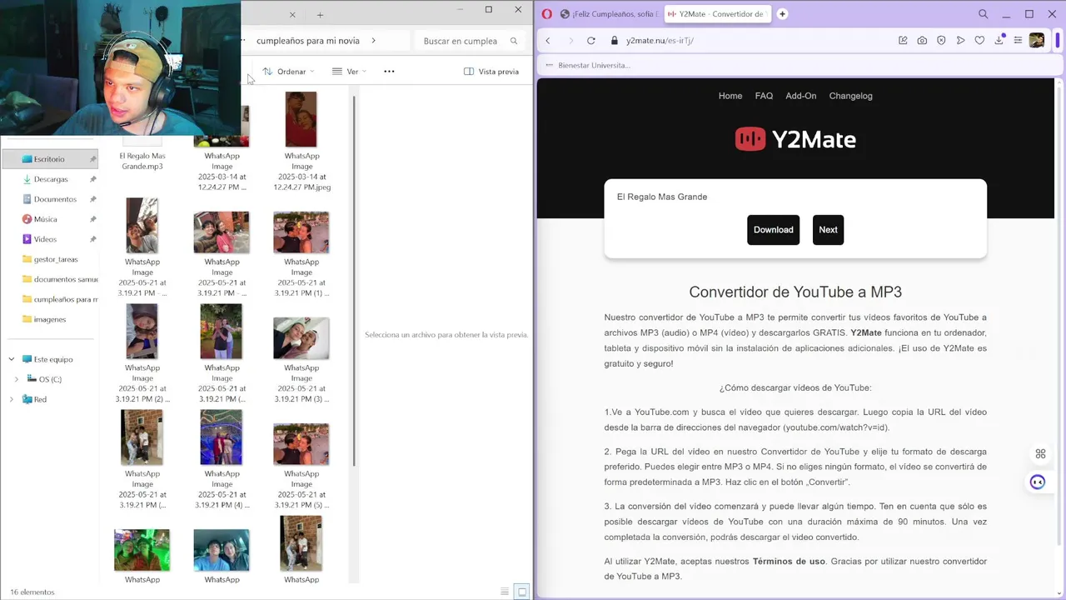Select Escritorio in the navigation pane

[x=48, y=159]
